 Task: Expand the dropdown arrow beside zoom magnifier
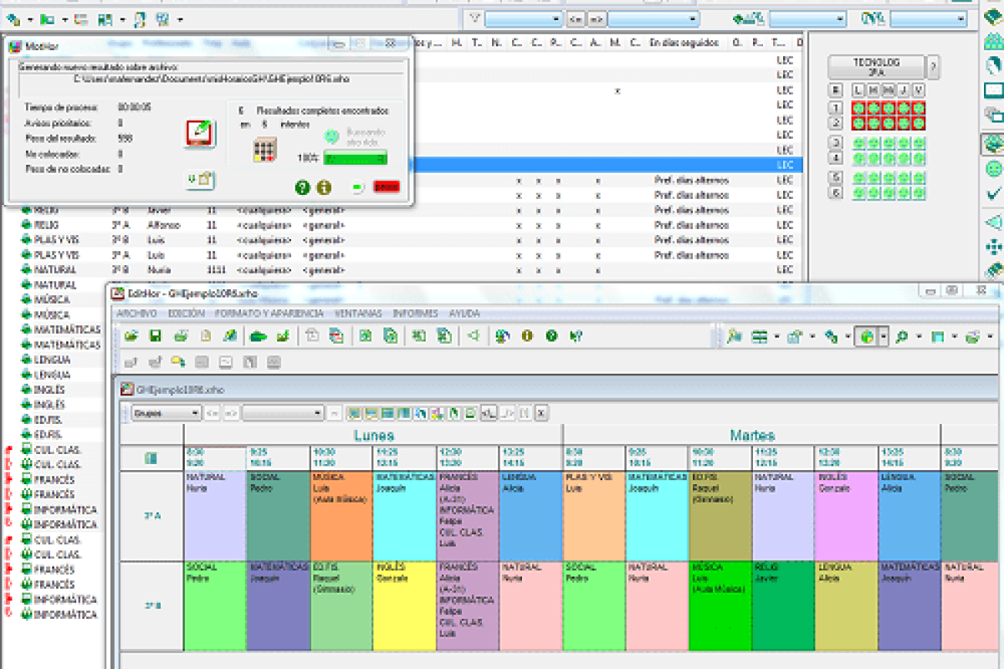[918, 337]
